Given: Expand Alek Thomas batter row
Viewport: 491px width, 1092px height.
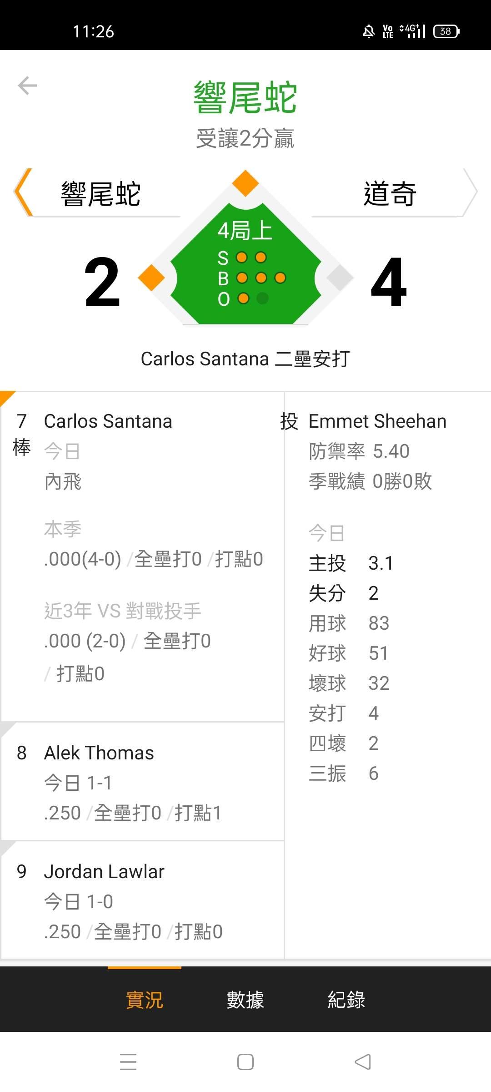Looking at the screenshot, I should click(x=143, y=782).
